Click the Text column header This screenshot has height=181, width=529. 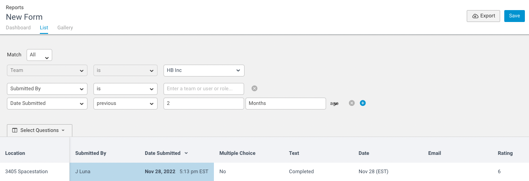click(x=294, y=153)
